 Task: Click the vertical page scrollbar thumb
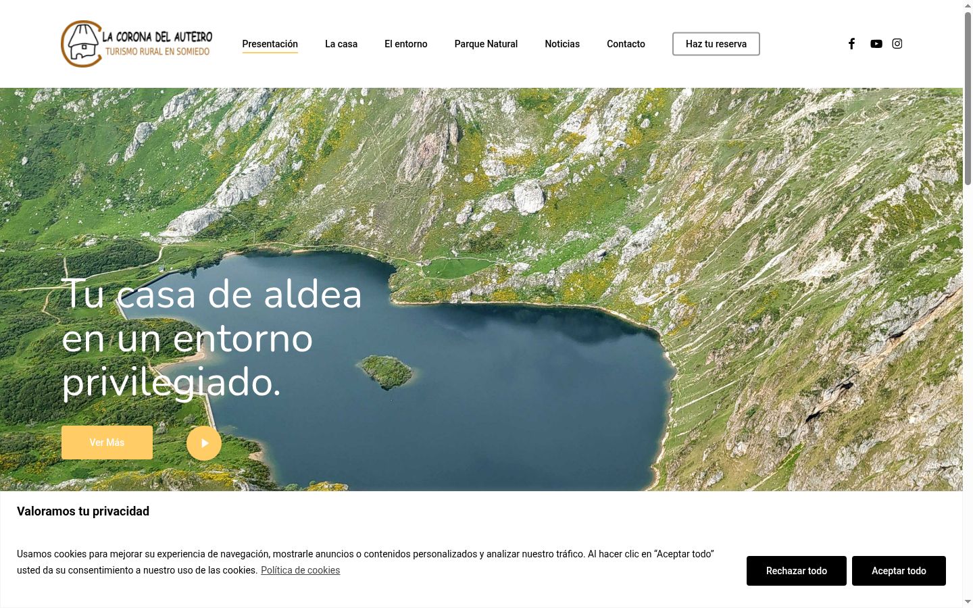(968, 98)
